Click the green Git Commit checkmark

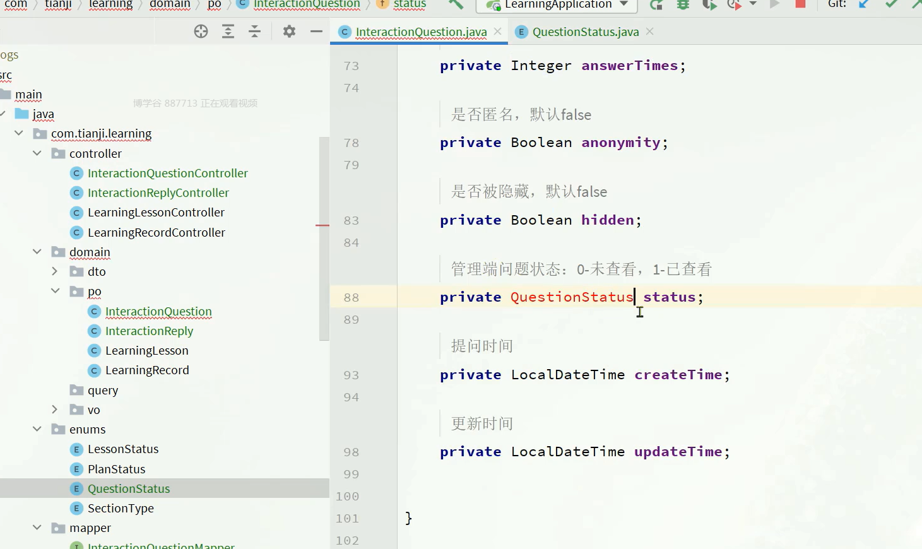(x=891, y=4)
